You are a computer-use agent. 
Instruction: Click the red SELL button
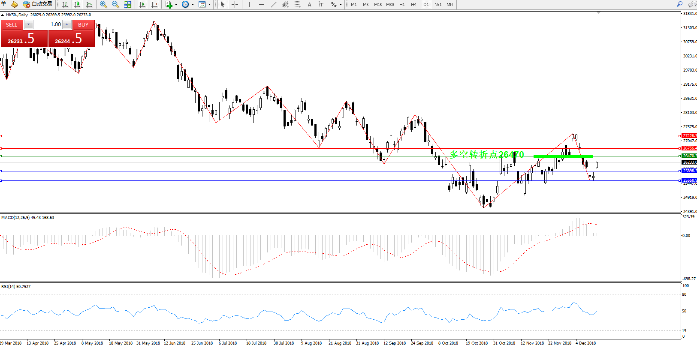[12, 24]
